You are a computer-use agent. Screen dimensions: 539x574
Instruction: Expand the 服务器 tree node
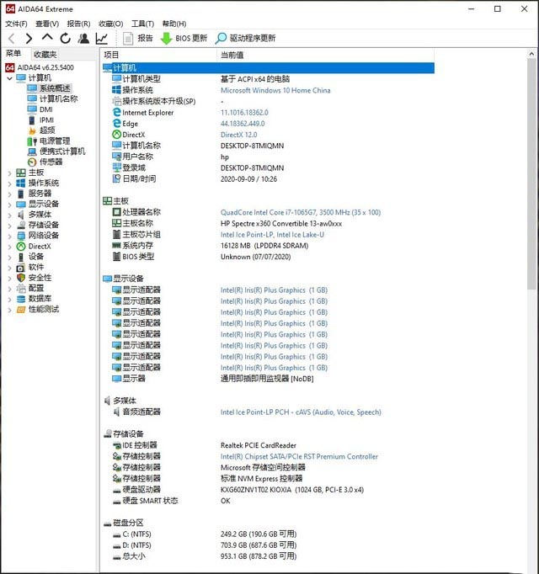(10, 194)
